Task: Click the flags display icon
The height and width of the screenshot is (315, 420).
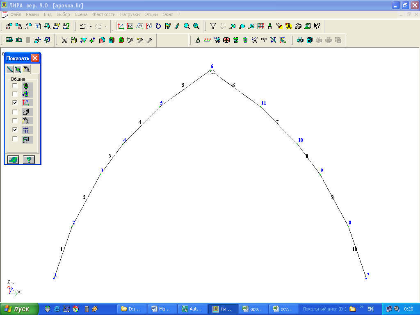Action: [x=168, y=26]
